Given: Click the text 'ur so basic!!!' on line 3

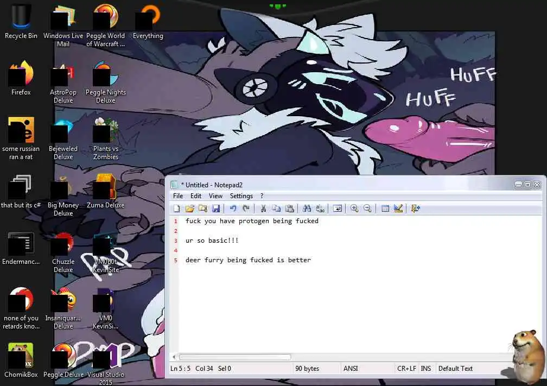Looking at the screenshot, I should pyautogui.click(x=212, y=241).
